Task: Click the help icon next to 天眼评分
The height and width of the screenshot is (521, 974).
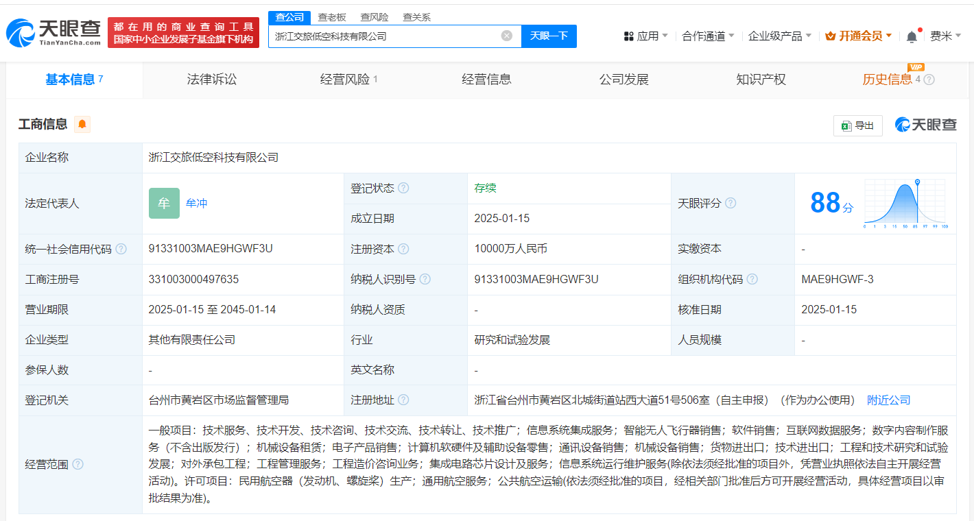Action: 730,203
